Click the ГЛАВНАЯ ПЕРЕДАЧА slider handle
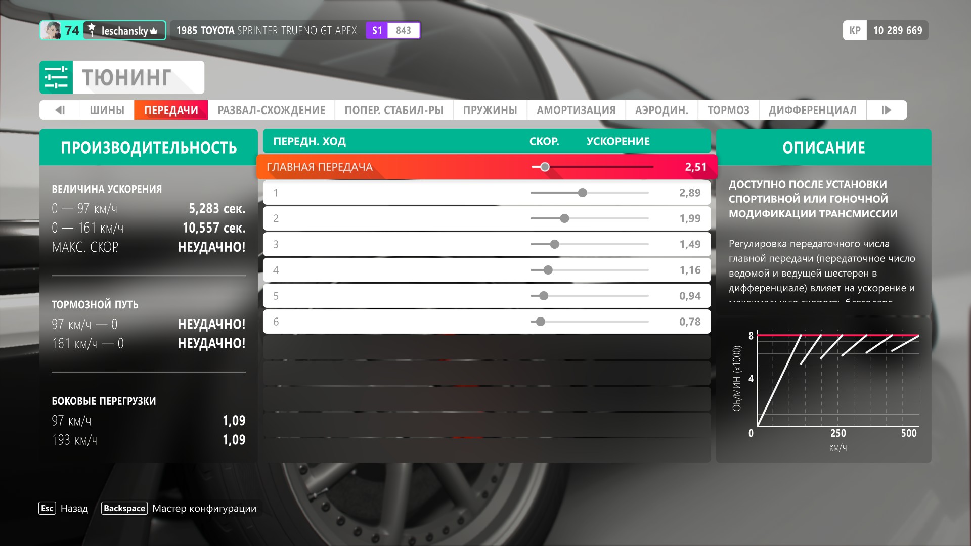 [x=545, y=167]
